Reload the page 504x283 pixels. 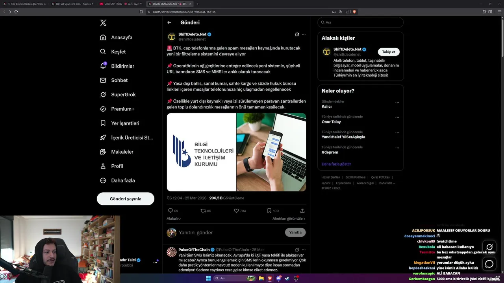coord(16,12)
